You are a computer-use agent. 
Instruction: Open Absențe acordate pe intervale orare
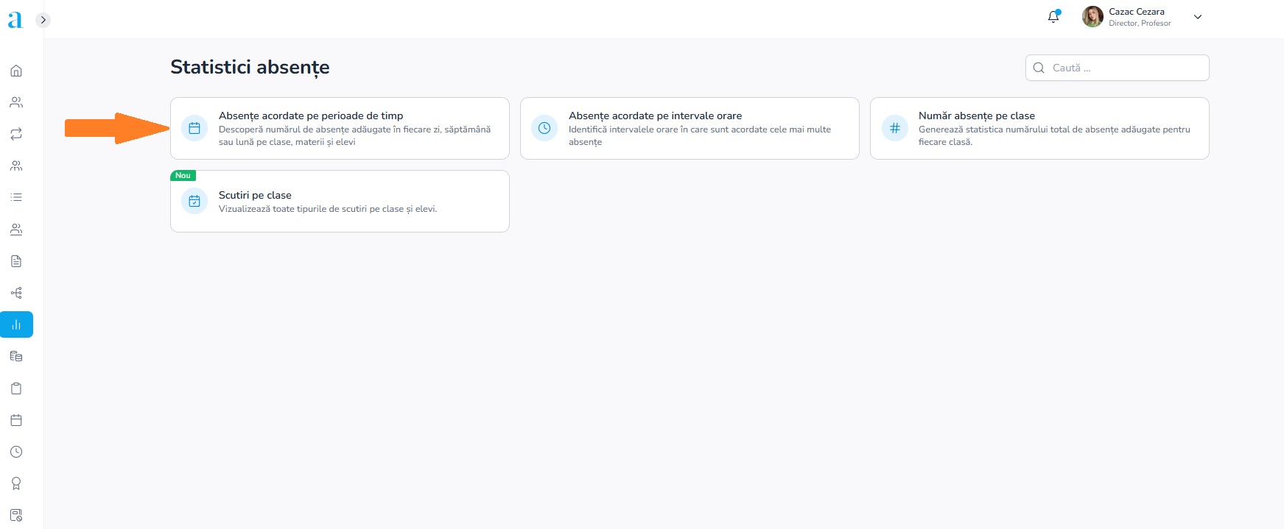coord(690,128)
